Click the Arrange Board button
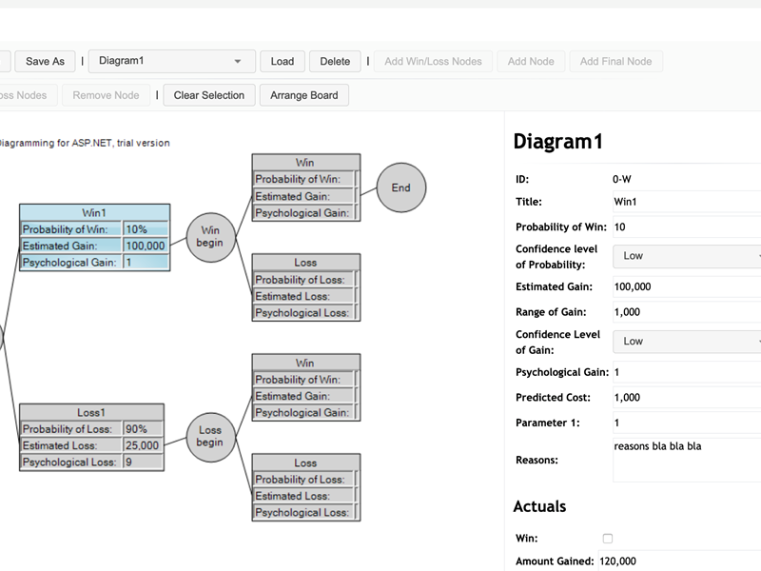The width and height of the screenshot is (761, 571). coord(305,95)
